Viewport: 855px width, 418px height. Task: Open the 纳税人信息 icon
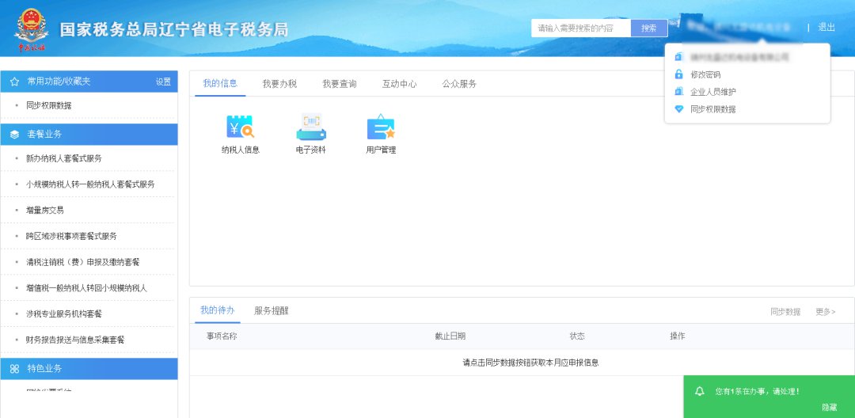coord(240,128)
